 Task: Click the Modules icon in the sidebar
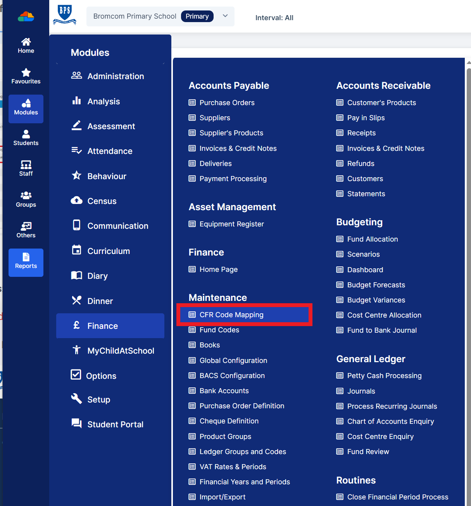26,109
